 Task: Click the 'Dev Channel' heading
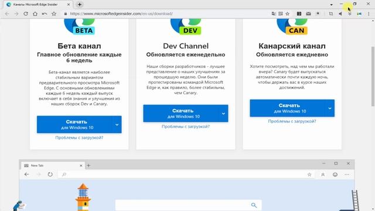(x=186, y=46)
